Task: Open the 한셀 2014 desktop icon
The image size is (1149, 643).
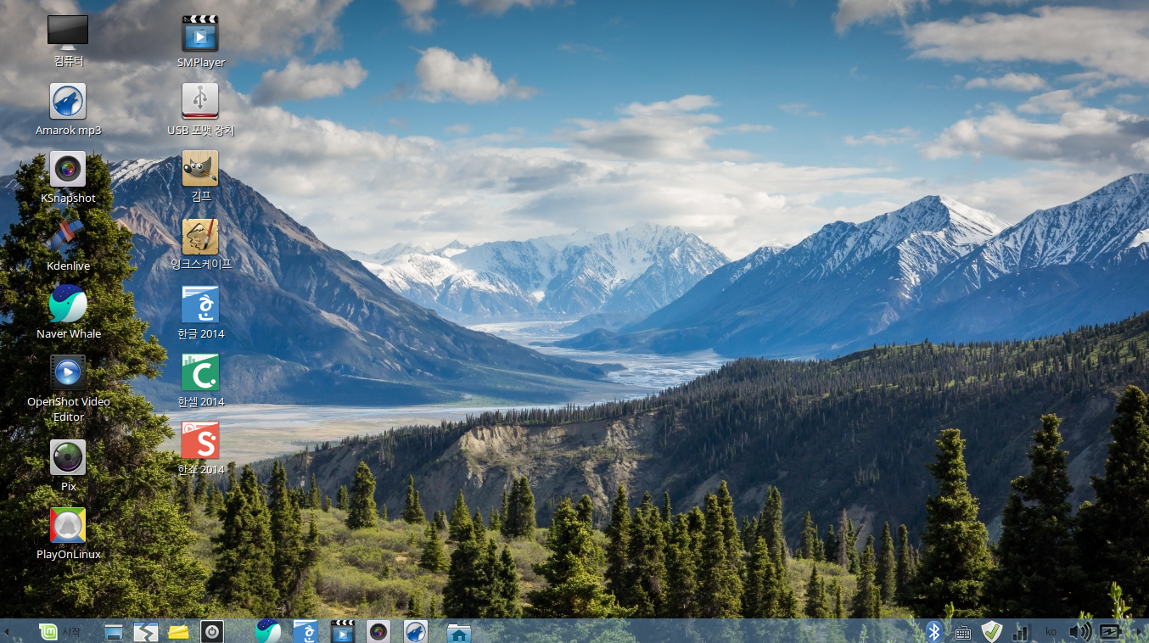Action: [x=200, y=372]
